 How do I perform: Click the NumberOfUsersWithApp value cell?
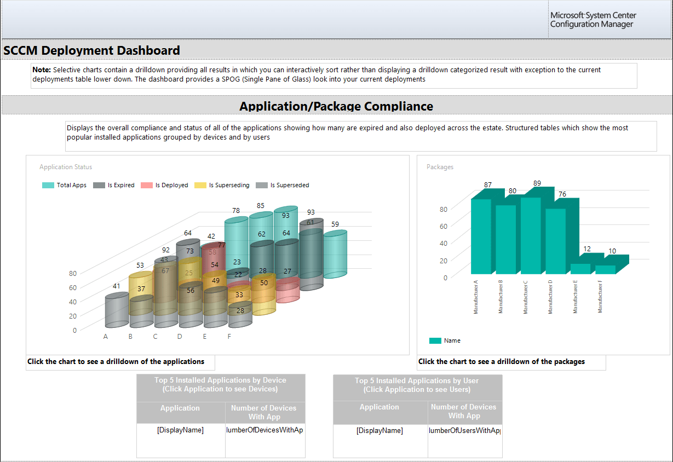[464, 431]
